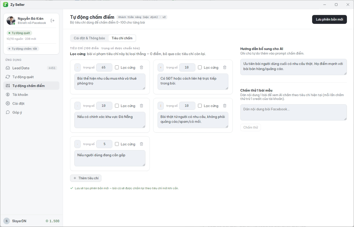Click the Lead Data inbox icon
Screen dimensions: 354x227
coord(8,68)
